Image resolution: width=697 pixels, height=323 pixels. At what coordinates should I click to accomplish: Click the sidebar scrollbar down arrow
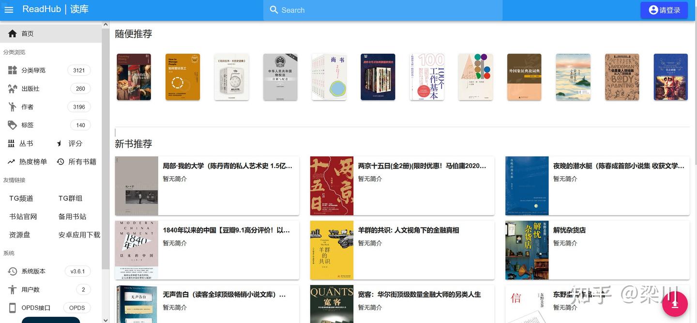106,319
